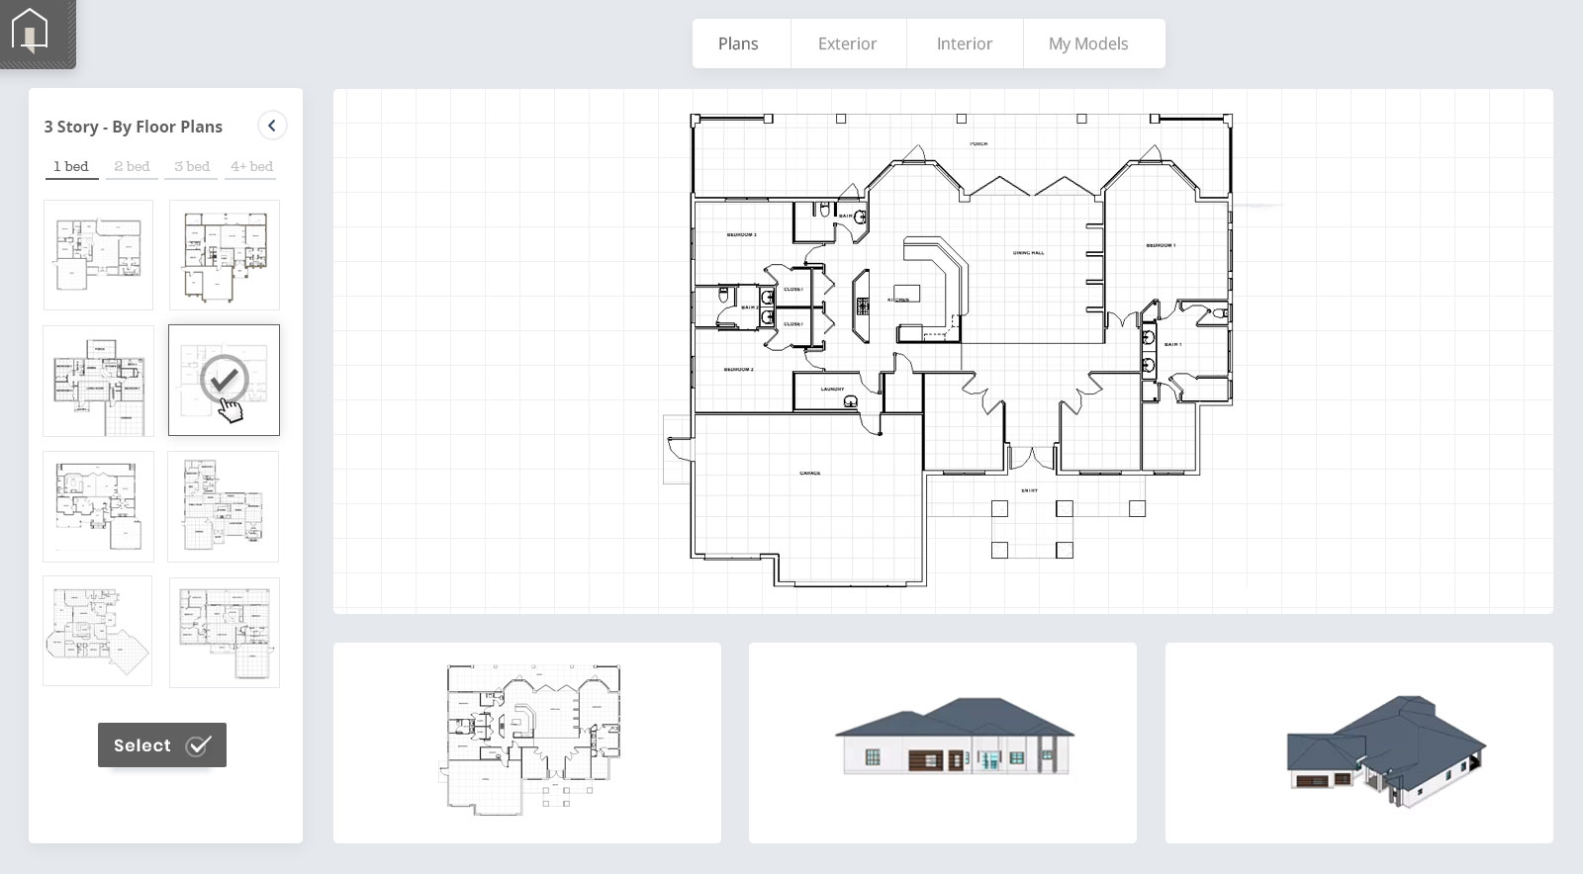Open the Interior tab
This screenshot has width=1583, height=874.
(964, 44)
